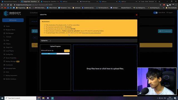The image size is (178, 100).
Task: Switch to the Minecraft Forge browser tab
Action: click(x=89, y=2)
